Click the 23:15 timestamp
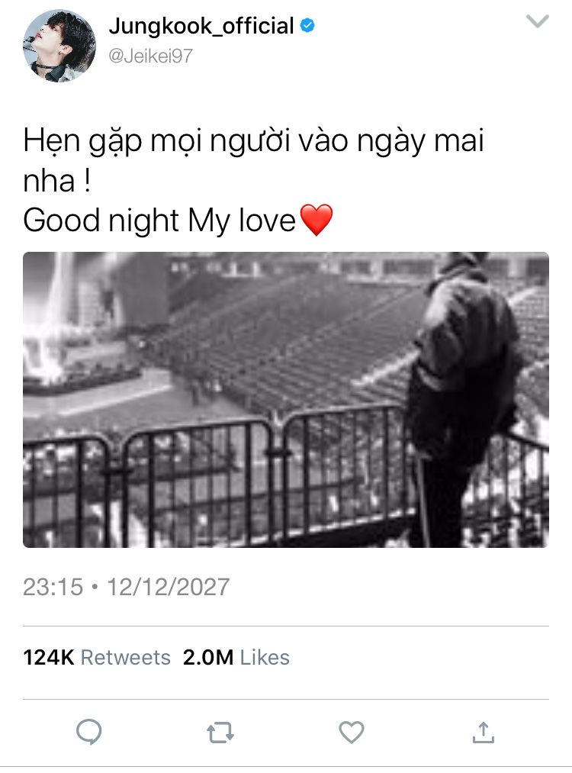572x773 pixels. point(53,587)
